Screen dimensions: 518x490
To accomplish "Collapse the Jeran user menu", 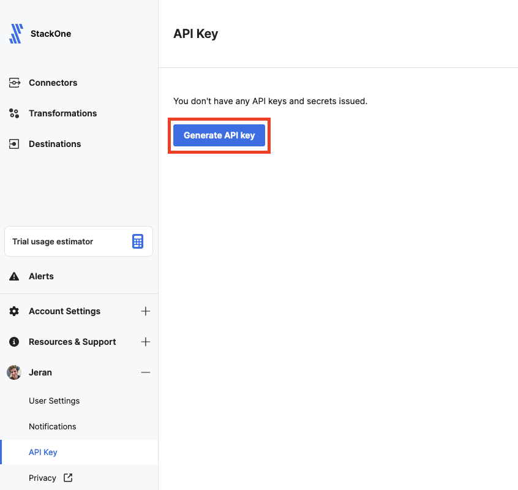I will click(x=146, y=372).
